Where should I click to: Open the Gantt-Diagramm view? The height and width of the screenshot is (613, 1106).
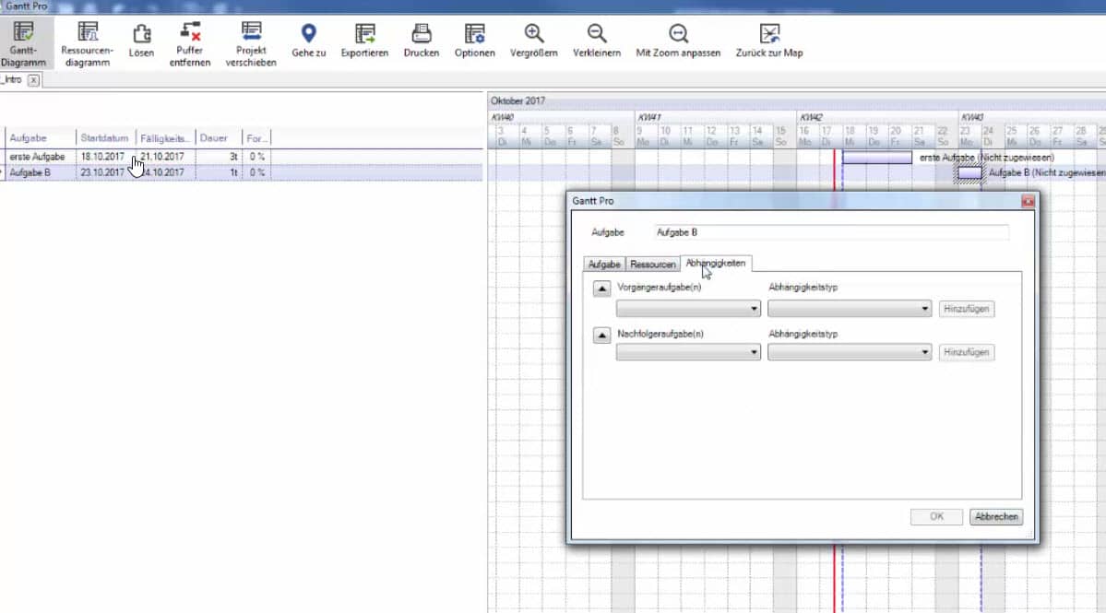click(24, 43)
